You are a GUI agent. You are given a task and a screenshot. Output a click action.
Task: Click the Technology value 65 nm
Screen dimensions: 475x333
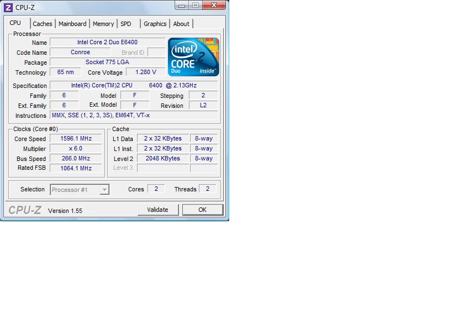pos(65,72)
